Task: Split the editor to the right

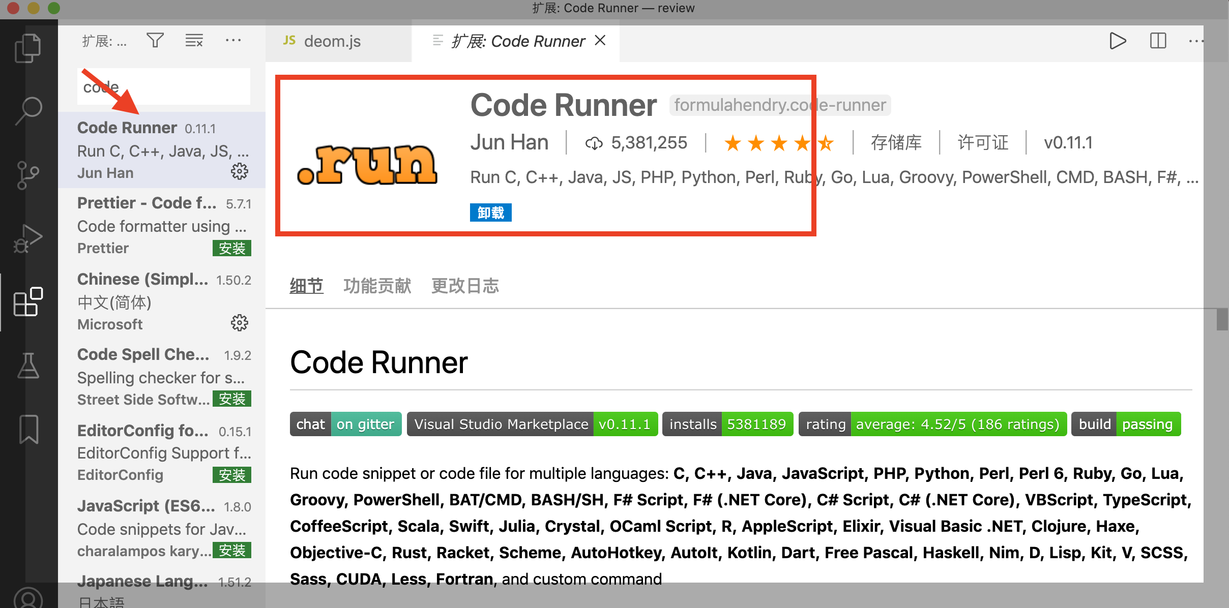Action: pyautogui.click(x=1158, y=41)
